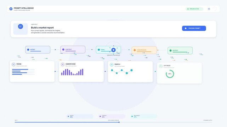Click the 03 step badge on Enrich
Image resolution: width=227 pixels, height=127 pixels.
tap(112, 65)
